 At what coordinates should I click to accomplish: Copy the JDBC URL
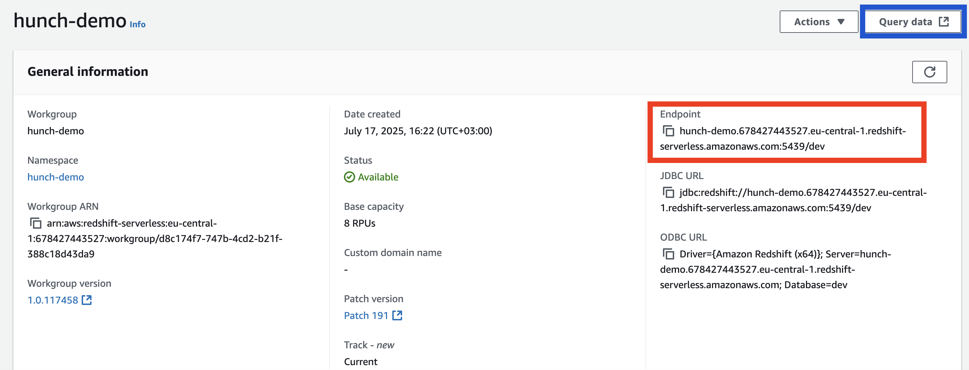tap(669, 193)
